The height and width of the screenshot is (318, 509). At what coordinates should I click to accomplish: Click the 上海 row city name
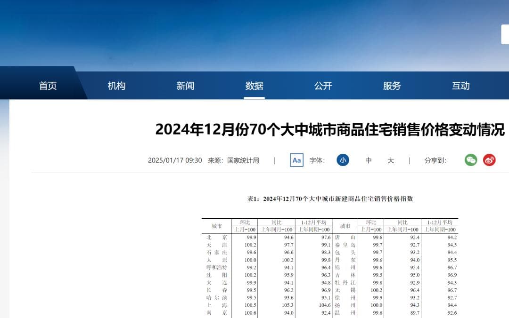(217, 305)
